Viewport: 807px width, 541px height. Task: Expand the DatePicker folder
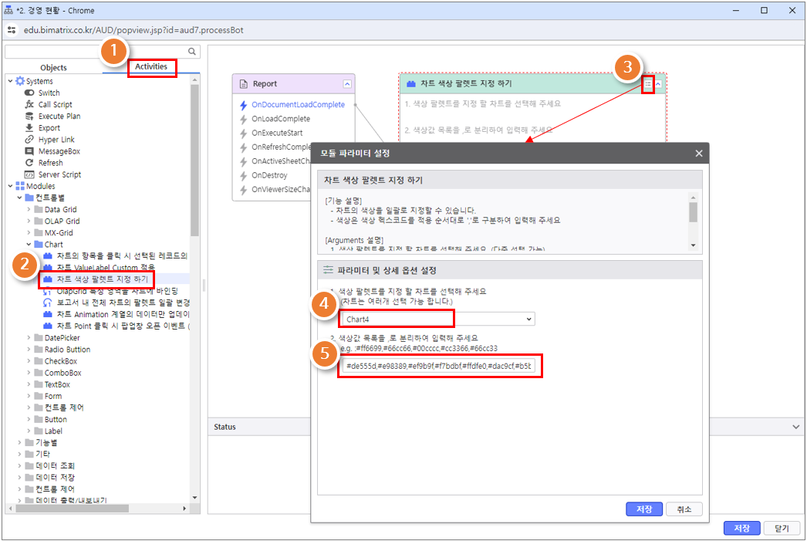pyautogui.click(x=29, y=338)
